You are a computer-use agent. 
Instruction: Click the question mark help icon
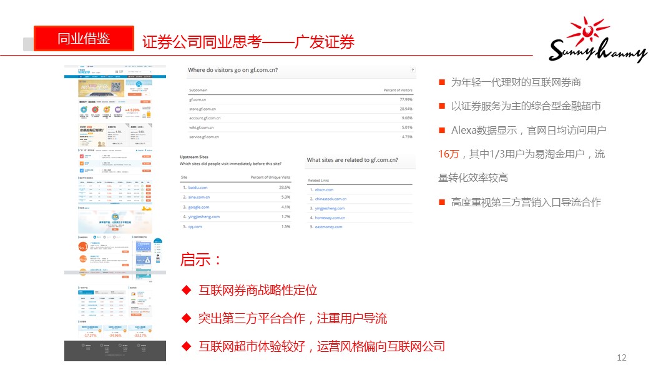413,70
